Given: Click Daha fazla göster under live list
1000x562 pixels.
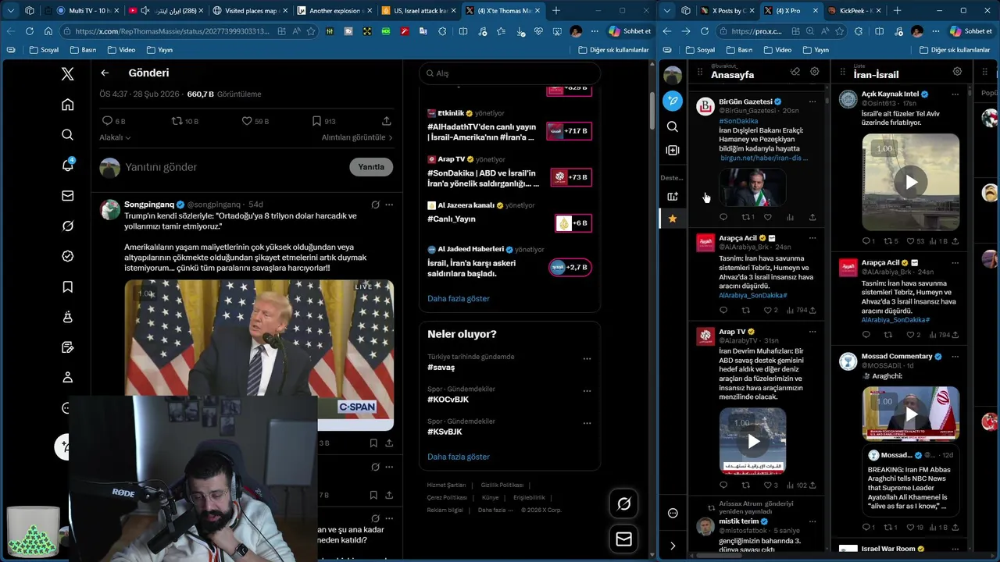Looking at the screenshot, I should click(459, 299).
